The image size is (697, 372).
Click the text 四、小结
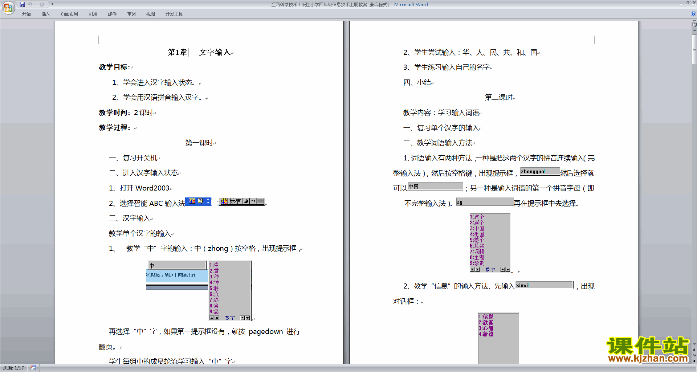pyautogui.click(x=417, y=82)
